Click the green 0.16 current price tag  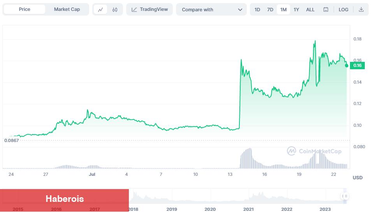pyautogui.click(x=357, y=65)
